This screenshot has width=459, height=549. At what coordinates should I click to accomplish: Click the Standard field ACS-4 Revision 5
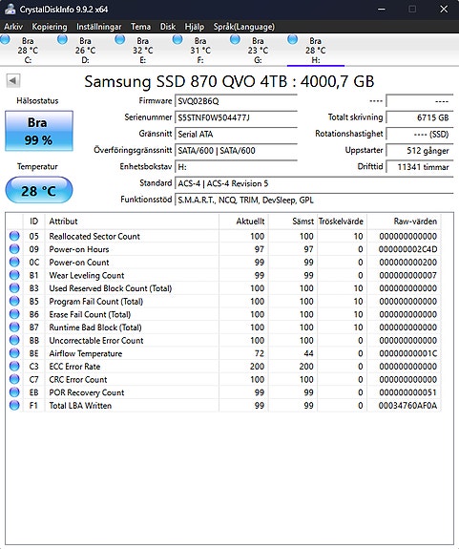click(x=314, y=183)
